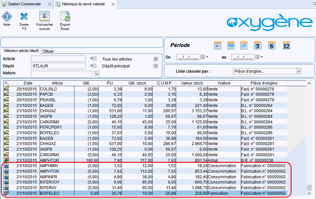Click the article cell PERCPER1
Screen dimensions: 316x199
[57, 127]
